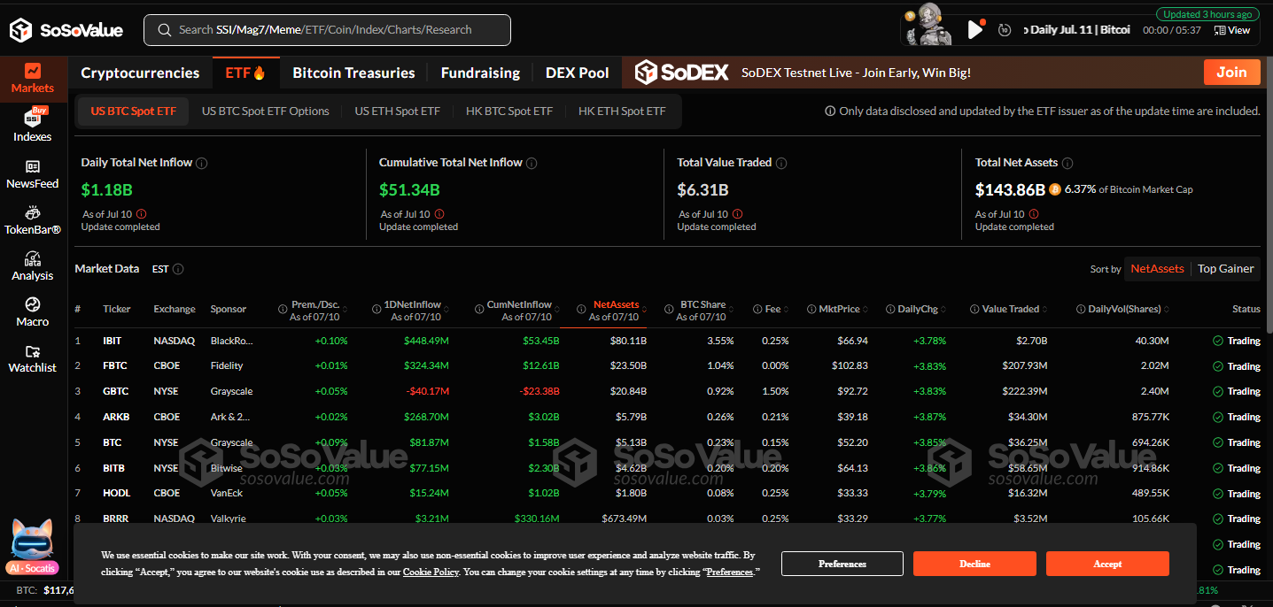Click info icon beside Total Net Assets
The height and width of the screenshot is (607, 1273).
point(1067,163)
